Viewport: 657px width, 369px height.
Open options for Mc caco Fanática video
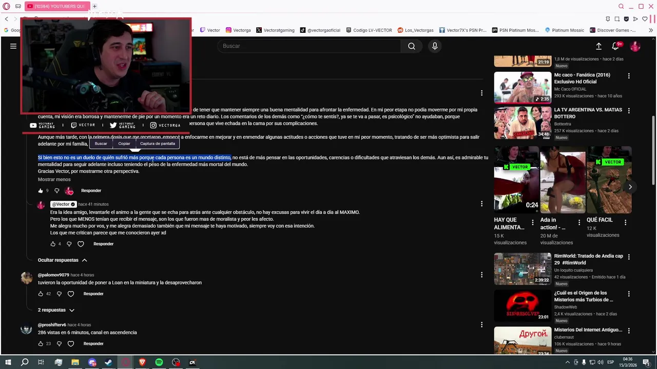click(629, 76)
